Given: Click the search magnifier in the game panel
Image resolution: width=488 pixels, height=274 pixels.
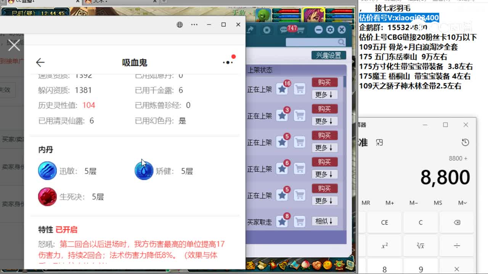Looking at the screenshot, I should pyautogui.click(x=341, y=42).
